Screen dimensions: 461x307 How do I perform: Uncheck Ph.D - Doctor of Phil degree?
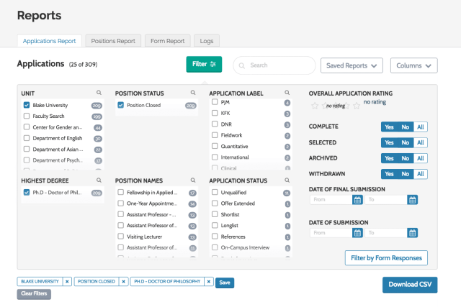click(27, 192)
